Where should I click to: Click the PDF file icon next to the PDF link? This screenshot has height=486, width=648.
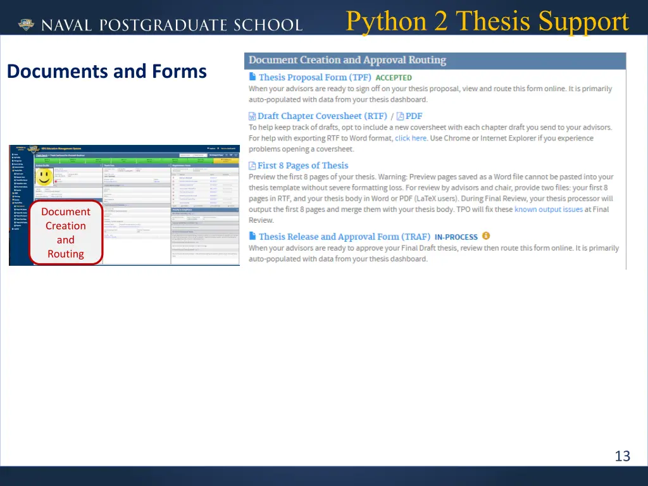(400, 116)
